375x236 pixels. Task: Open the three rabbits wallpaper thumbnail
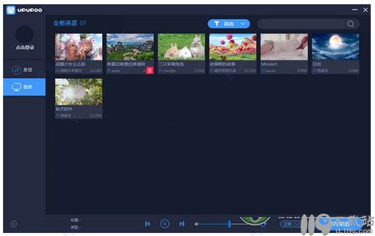[x=181, y=47]
